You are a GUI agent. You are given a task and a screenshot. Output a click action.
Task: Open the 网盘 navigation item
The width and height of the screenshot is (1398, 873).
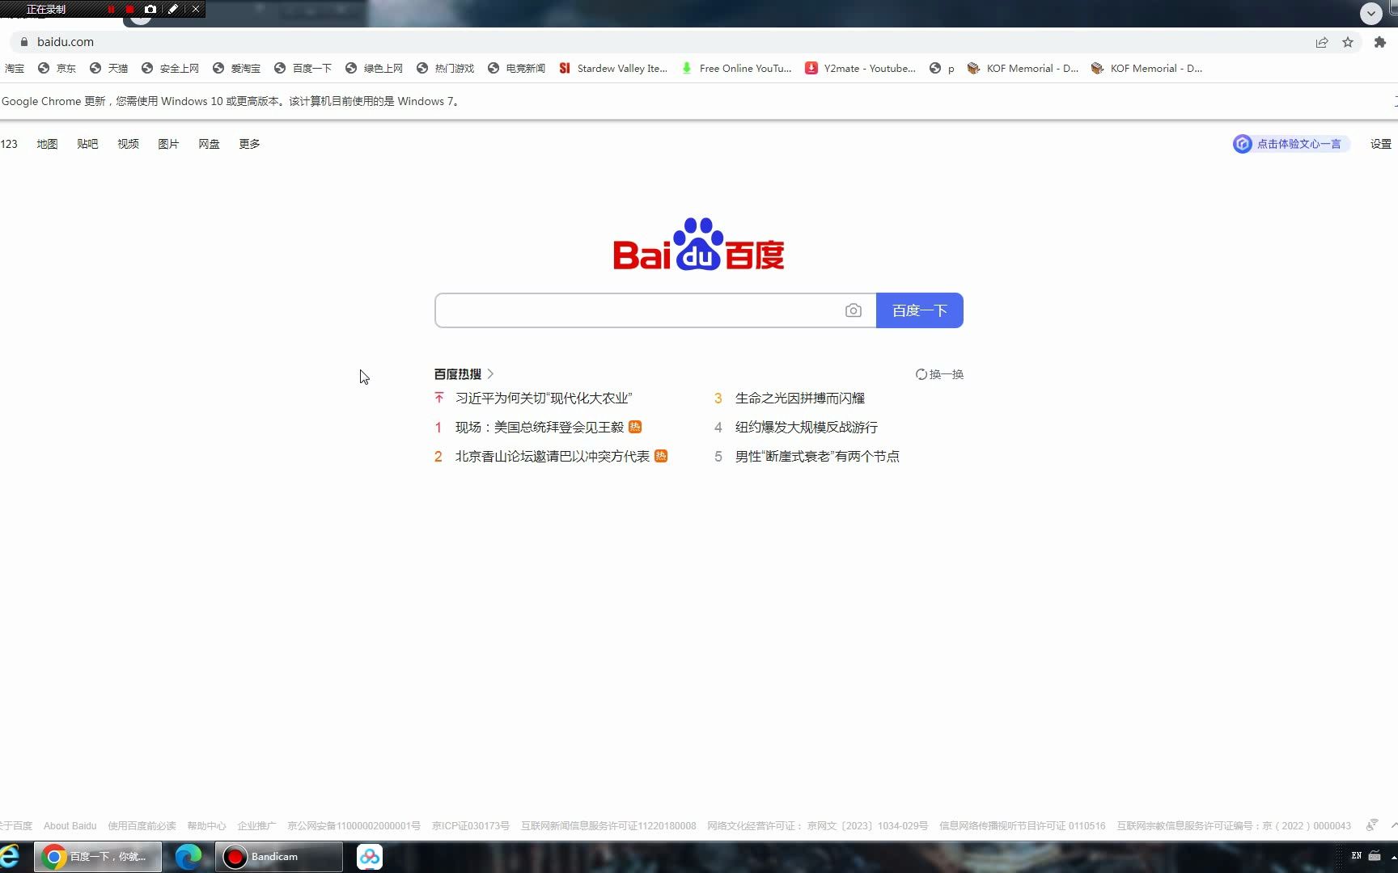click(x=209, y=144)
